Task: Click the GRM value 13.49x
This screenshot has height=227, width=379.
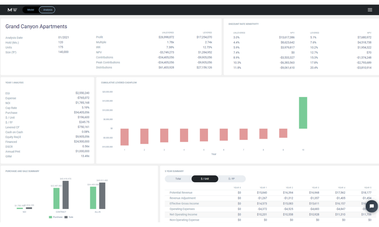Action: pyautogui.click(x=85, y=156)
